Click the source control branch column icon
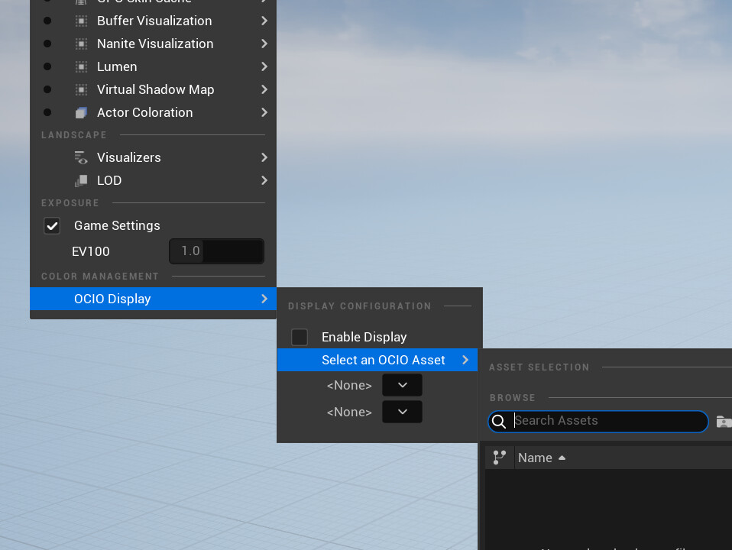Viewport: 732px width, 550px height. (500, 458)
